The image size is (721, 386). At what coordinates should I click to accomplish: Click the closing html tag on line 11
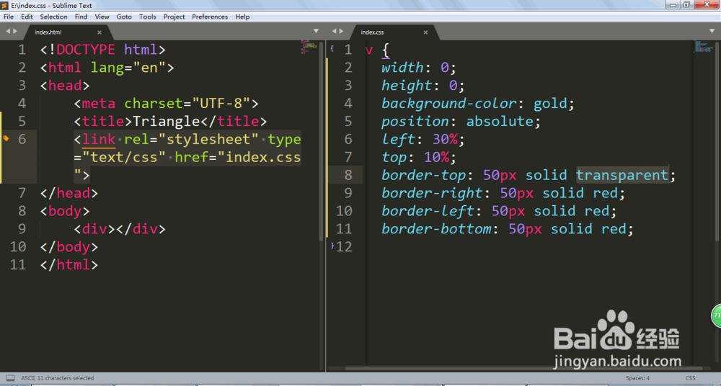69,264
